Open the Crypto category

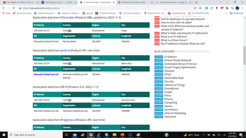[168, 92]
